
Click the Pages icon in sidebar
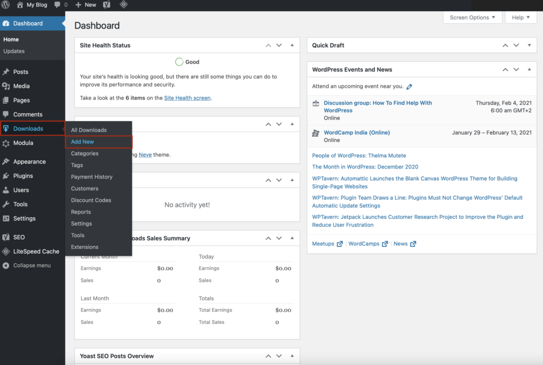[x=6, y=100]
